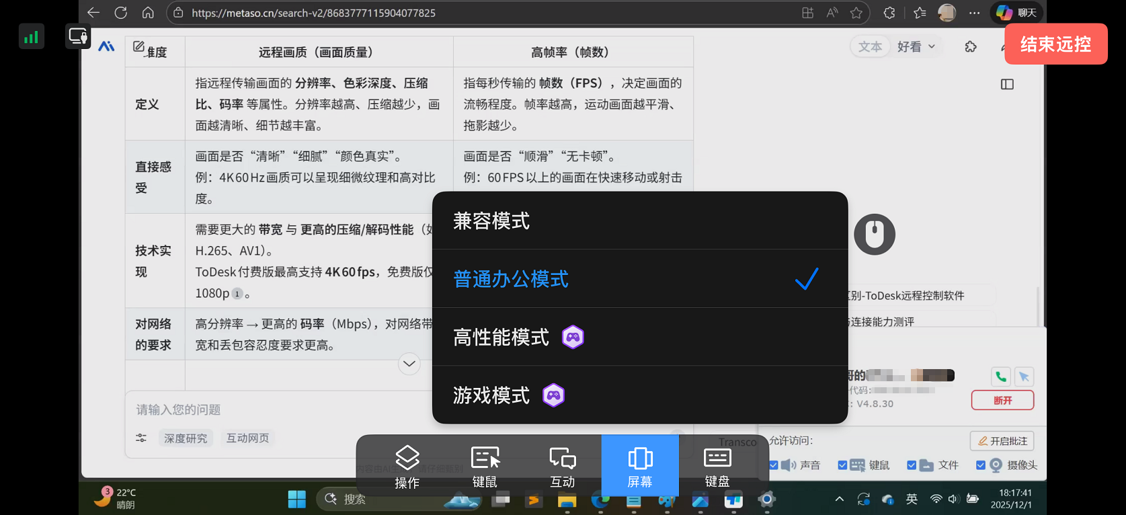This screenshot has height=515, width=1126.
Task: Switch to the 文本 (text) view
Action: tap(870, 46)
